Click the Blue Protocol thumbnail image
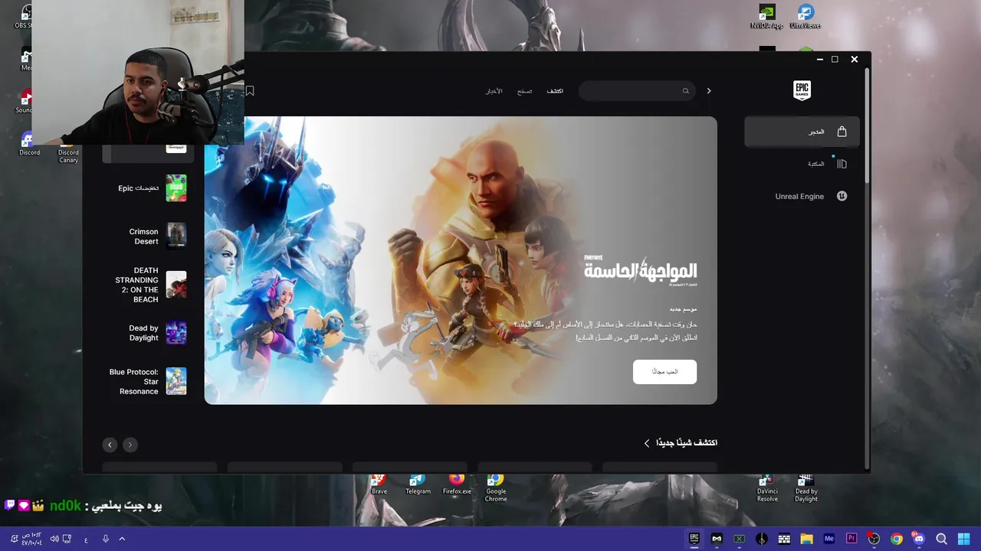Screen dimensions: 981x551 pos(176,381)
